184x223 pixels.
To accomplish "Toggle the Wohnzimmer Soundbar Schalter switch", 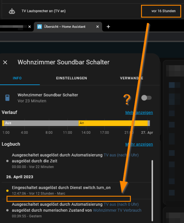I will tap(146, 98).
